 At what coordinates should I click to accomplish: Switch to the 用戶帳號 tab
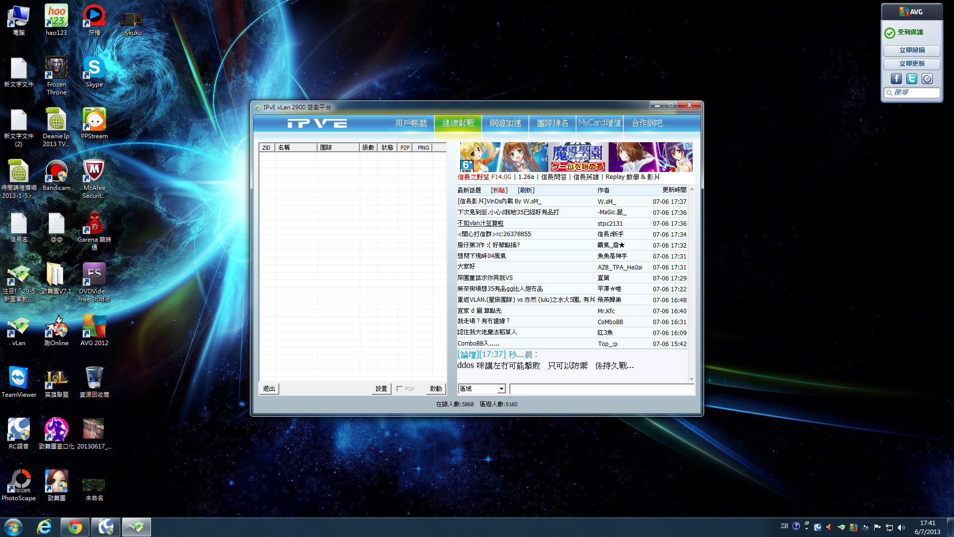point(411,123)
